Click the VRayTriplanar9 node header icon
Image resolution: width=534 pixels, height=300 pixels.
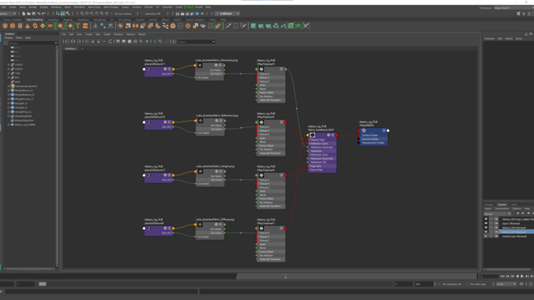click(261, 70)
